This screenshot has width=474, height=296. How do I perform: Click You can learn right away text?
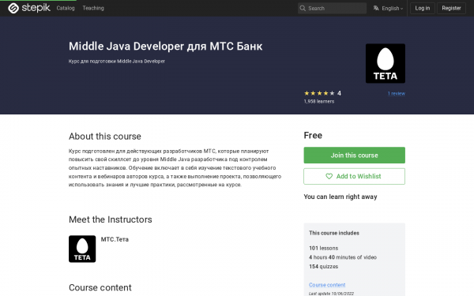(340, 197)
